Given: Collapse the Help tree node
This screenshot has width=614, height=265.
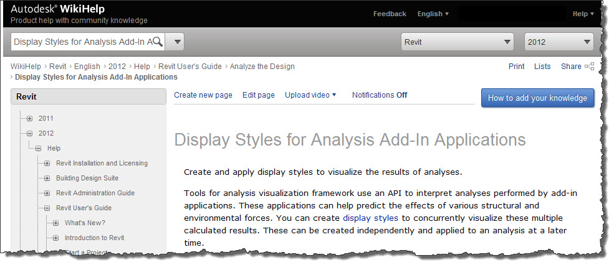Looking at the screenshot, I should click(38, 148).
